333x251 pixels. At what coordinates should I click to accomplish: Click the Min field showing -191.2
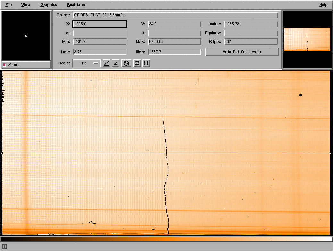click(x=100, y=42)
